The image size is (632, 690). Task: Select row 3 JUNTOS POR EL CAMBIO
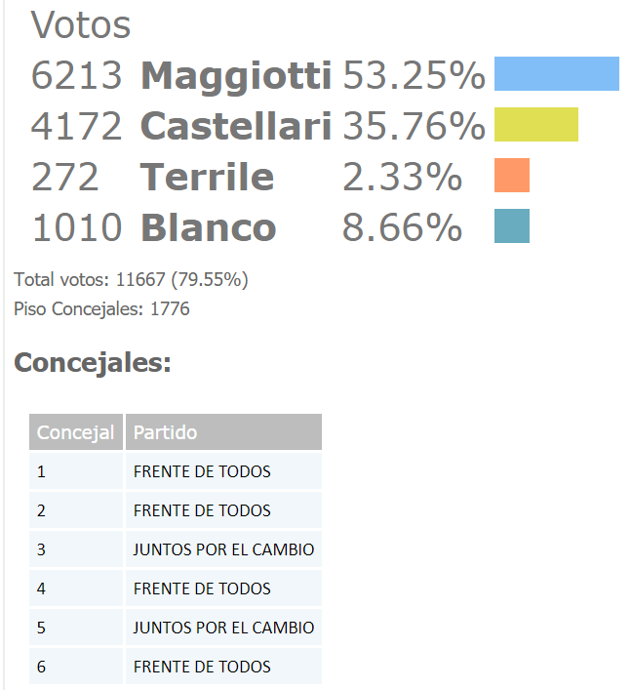pyautogui.click(x=176, y=549)
